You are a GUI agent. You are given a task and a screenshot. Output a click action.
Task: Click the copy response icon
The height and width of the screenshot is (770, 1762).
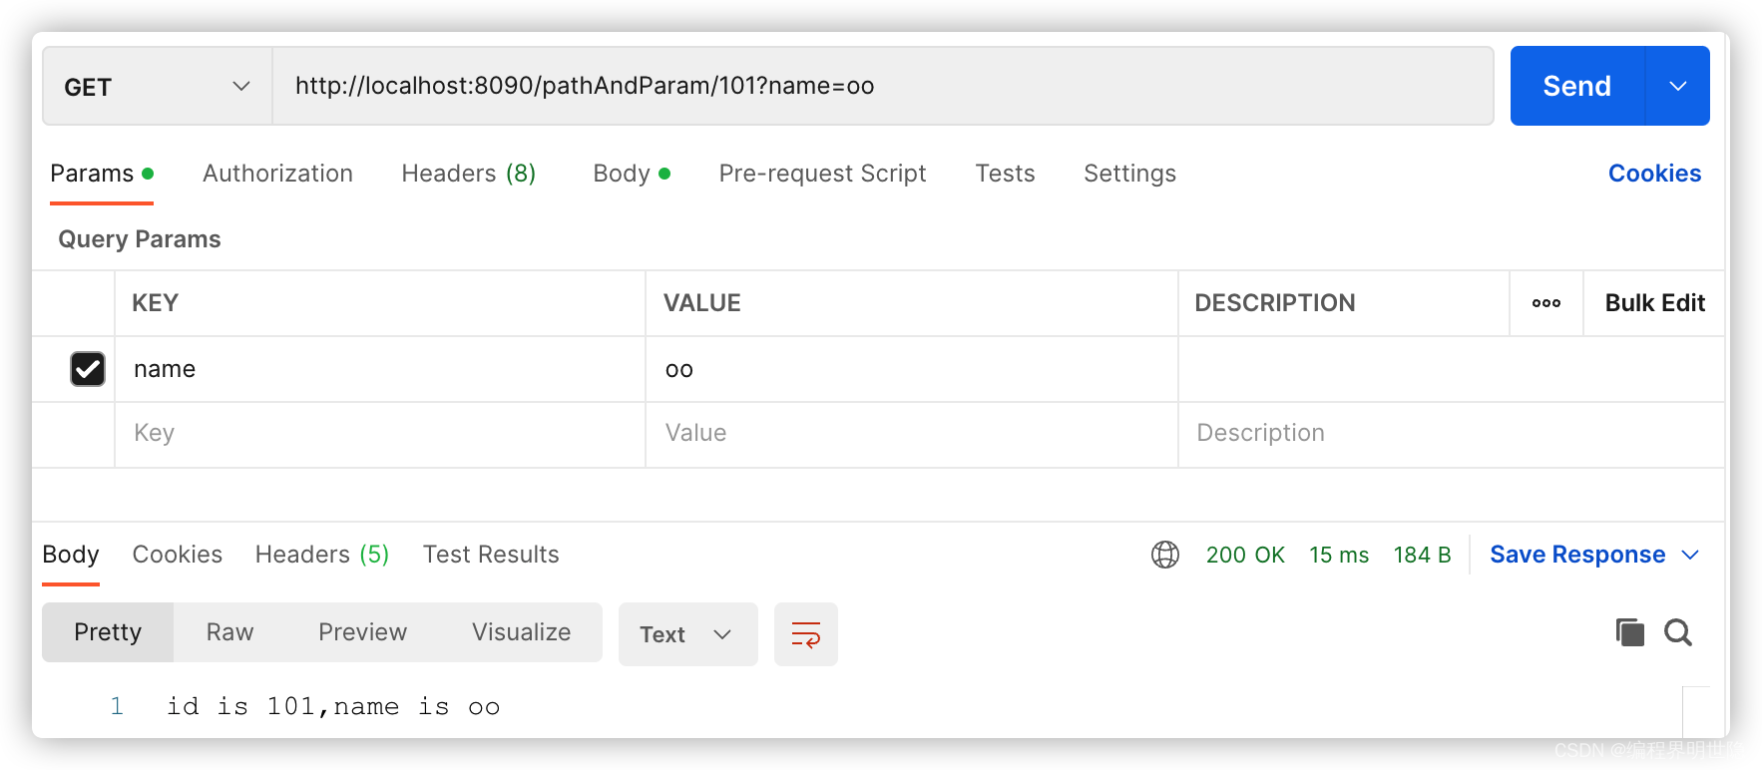pyautogui.click(x=1629, y=632)
